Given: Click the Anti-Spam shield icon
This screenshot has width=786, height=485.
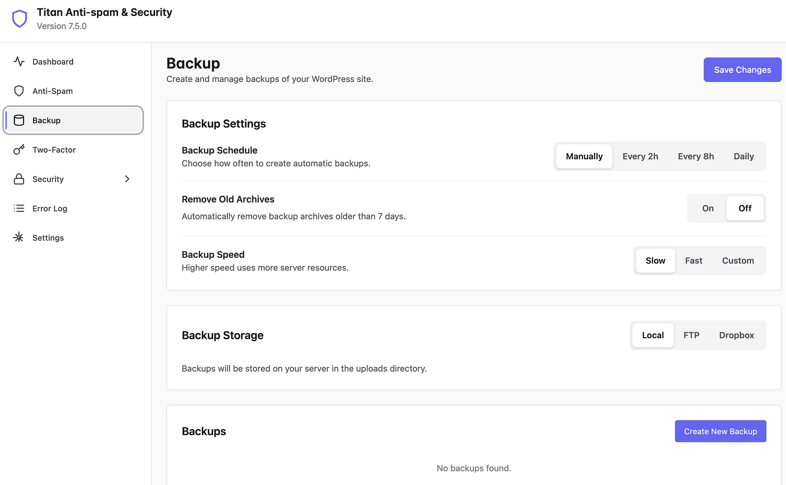Looking at the screenshot, I should pyautogui.click(x=19, y=91).
